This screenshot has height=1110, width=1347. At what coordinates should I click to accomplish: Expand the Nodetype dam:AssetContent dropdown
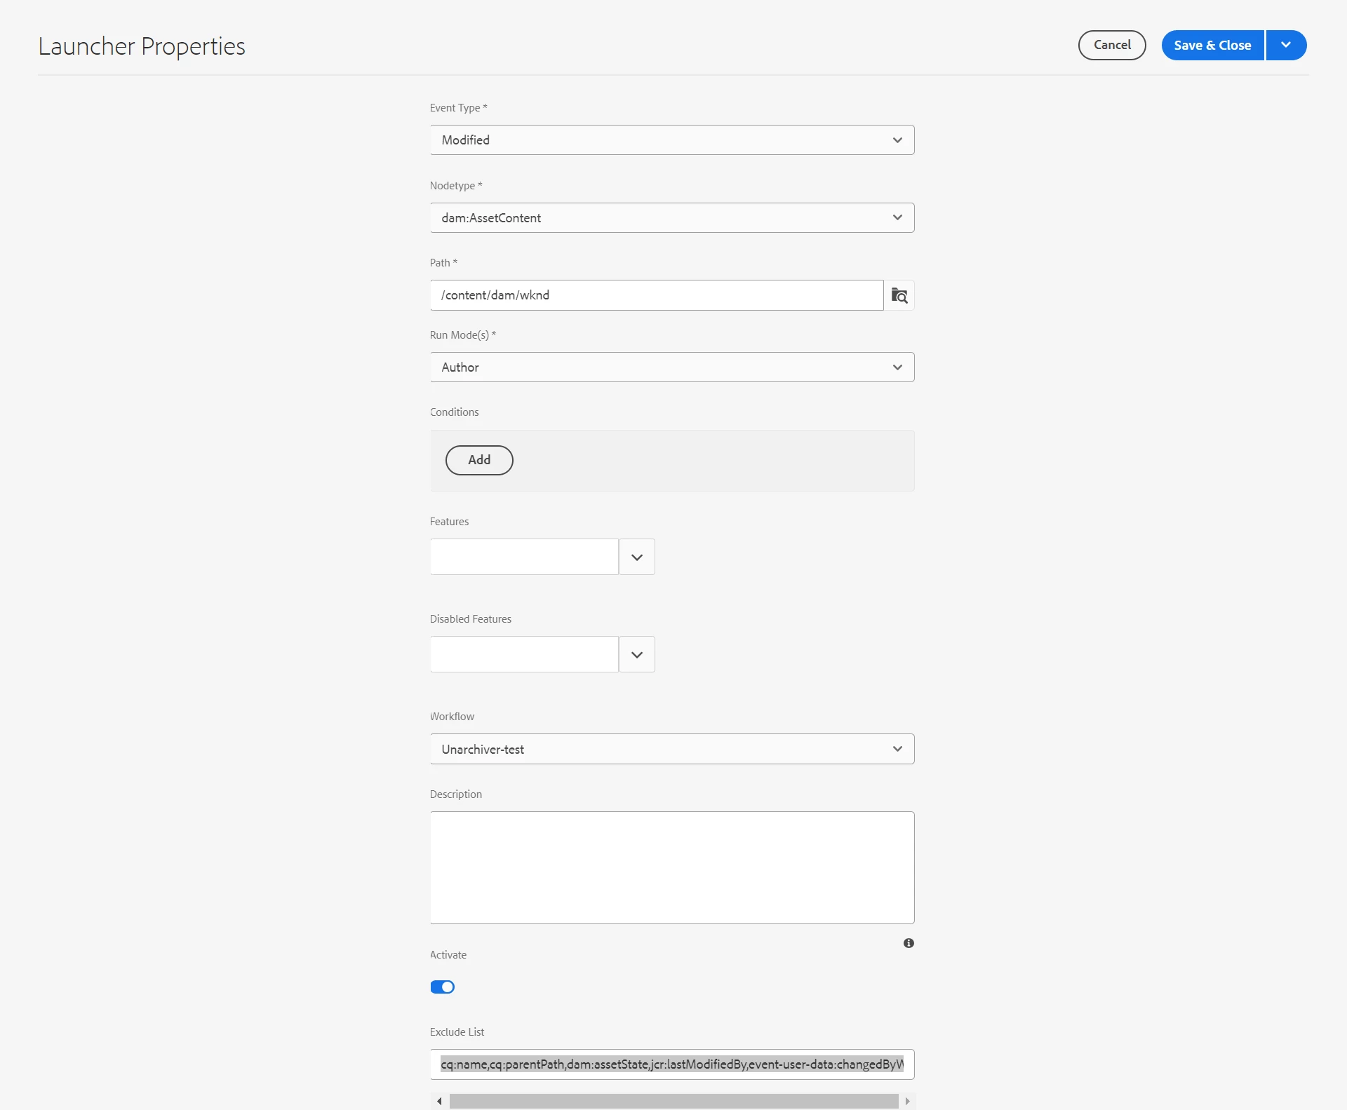pos(671,218)
